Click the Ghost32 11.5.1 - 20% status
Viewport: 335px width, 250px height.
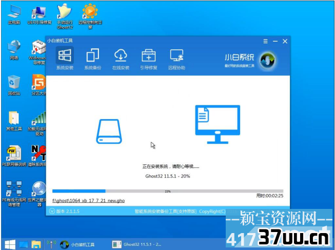point(168,176)
